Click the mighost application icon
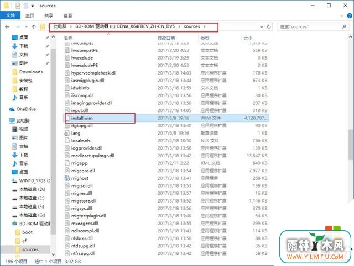The image size is (354, 266). click(67, 178)
